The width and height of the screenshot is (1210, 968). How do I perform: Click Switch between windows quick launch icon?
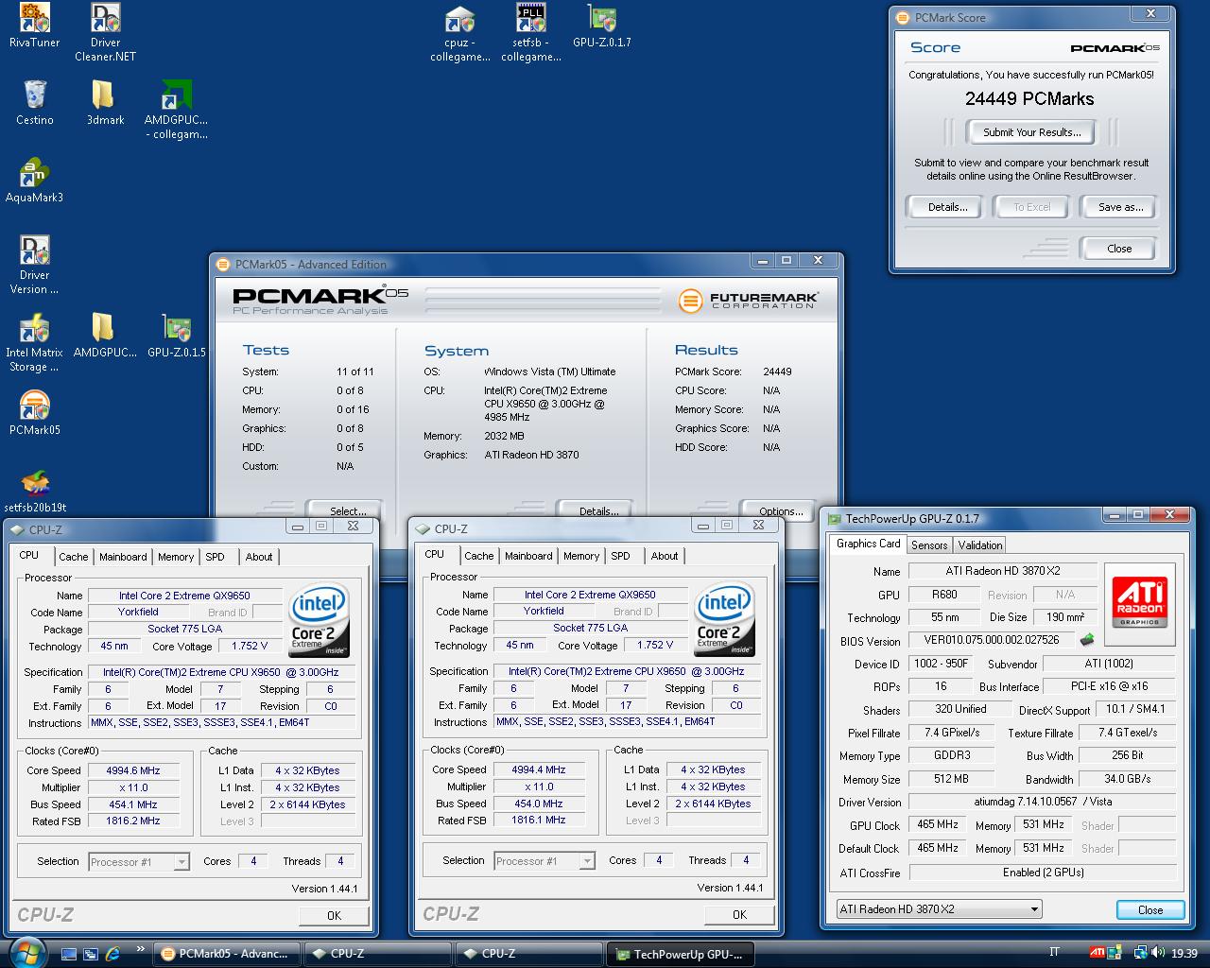[x=91, y=954]
